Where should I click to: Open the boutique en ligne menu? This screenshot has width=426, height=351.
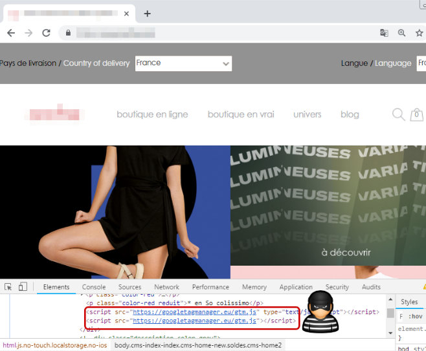[x=152, y=114]
